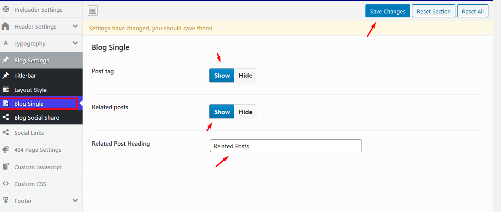Select Show for Post tag
Screen dimensions: 501x212
222,75
